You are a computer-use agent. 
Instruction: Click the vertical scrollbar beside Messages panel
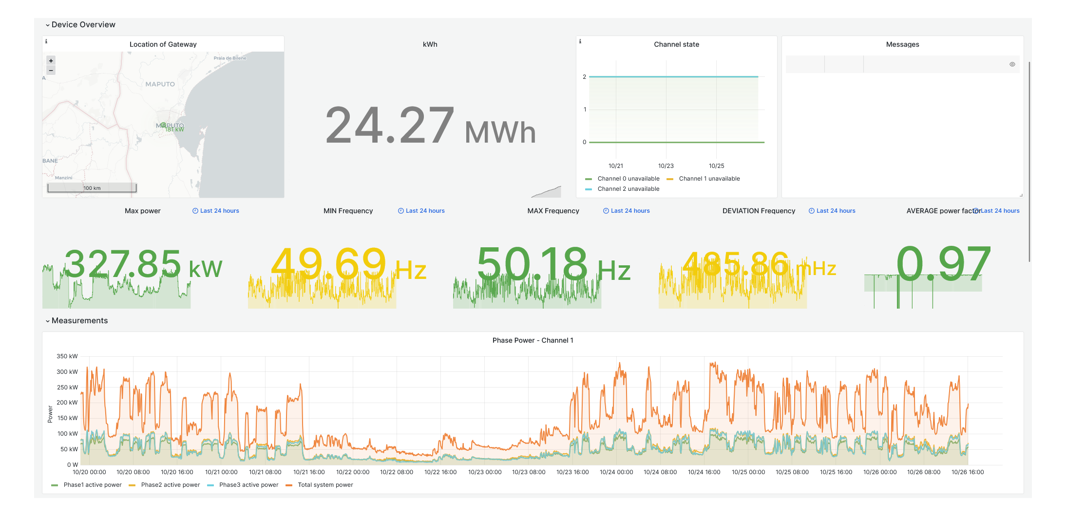[1029, 161]
